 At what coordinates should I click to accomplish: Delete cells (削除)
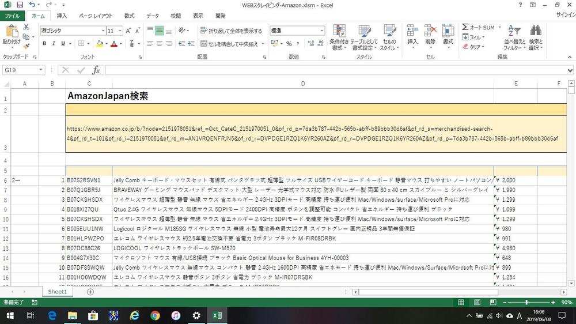coord(430,36)
